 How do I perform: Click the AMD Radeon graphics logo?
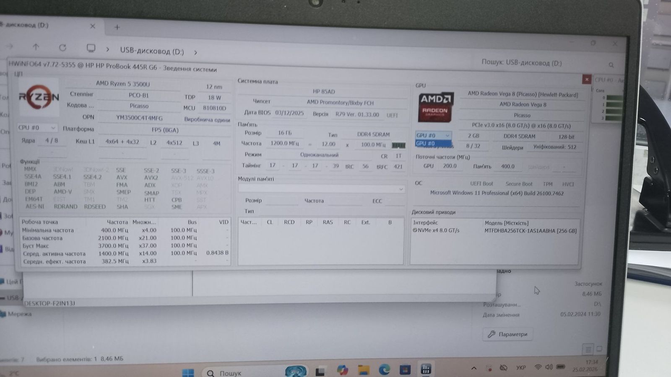(435, 107)
